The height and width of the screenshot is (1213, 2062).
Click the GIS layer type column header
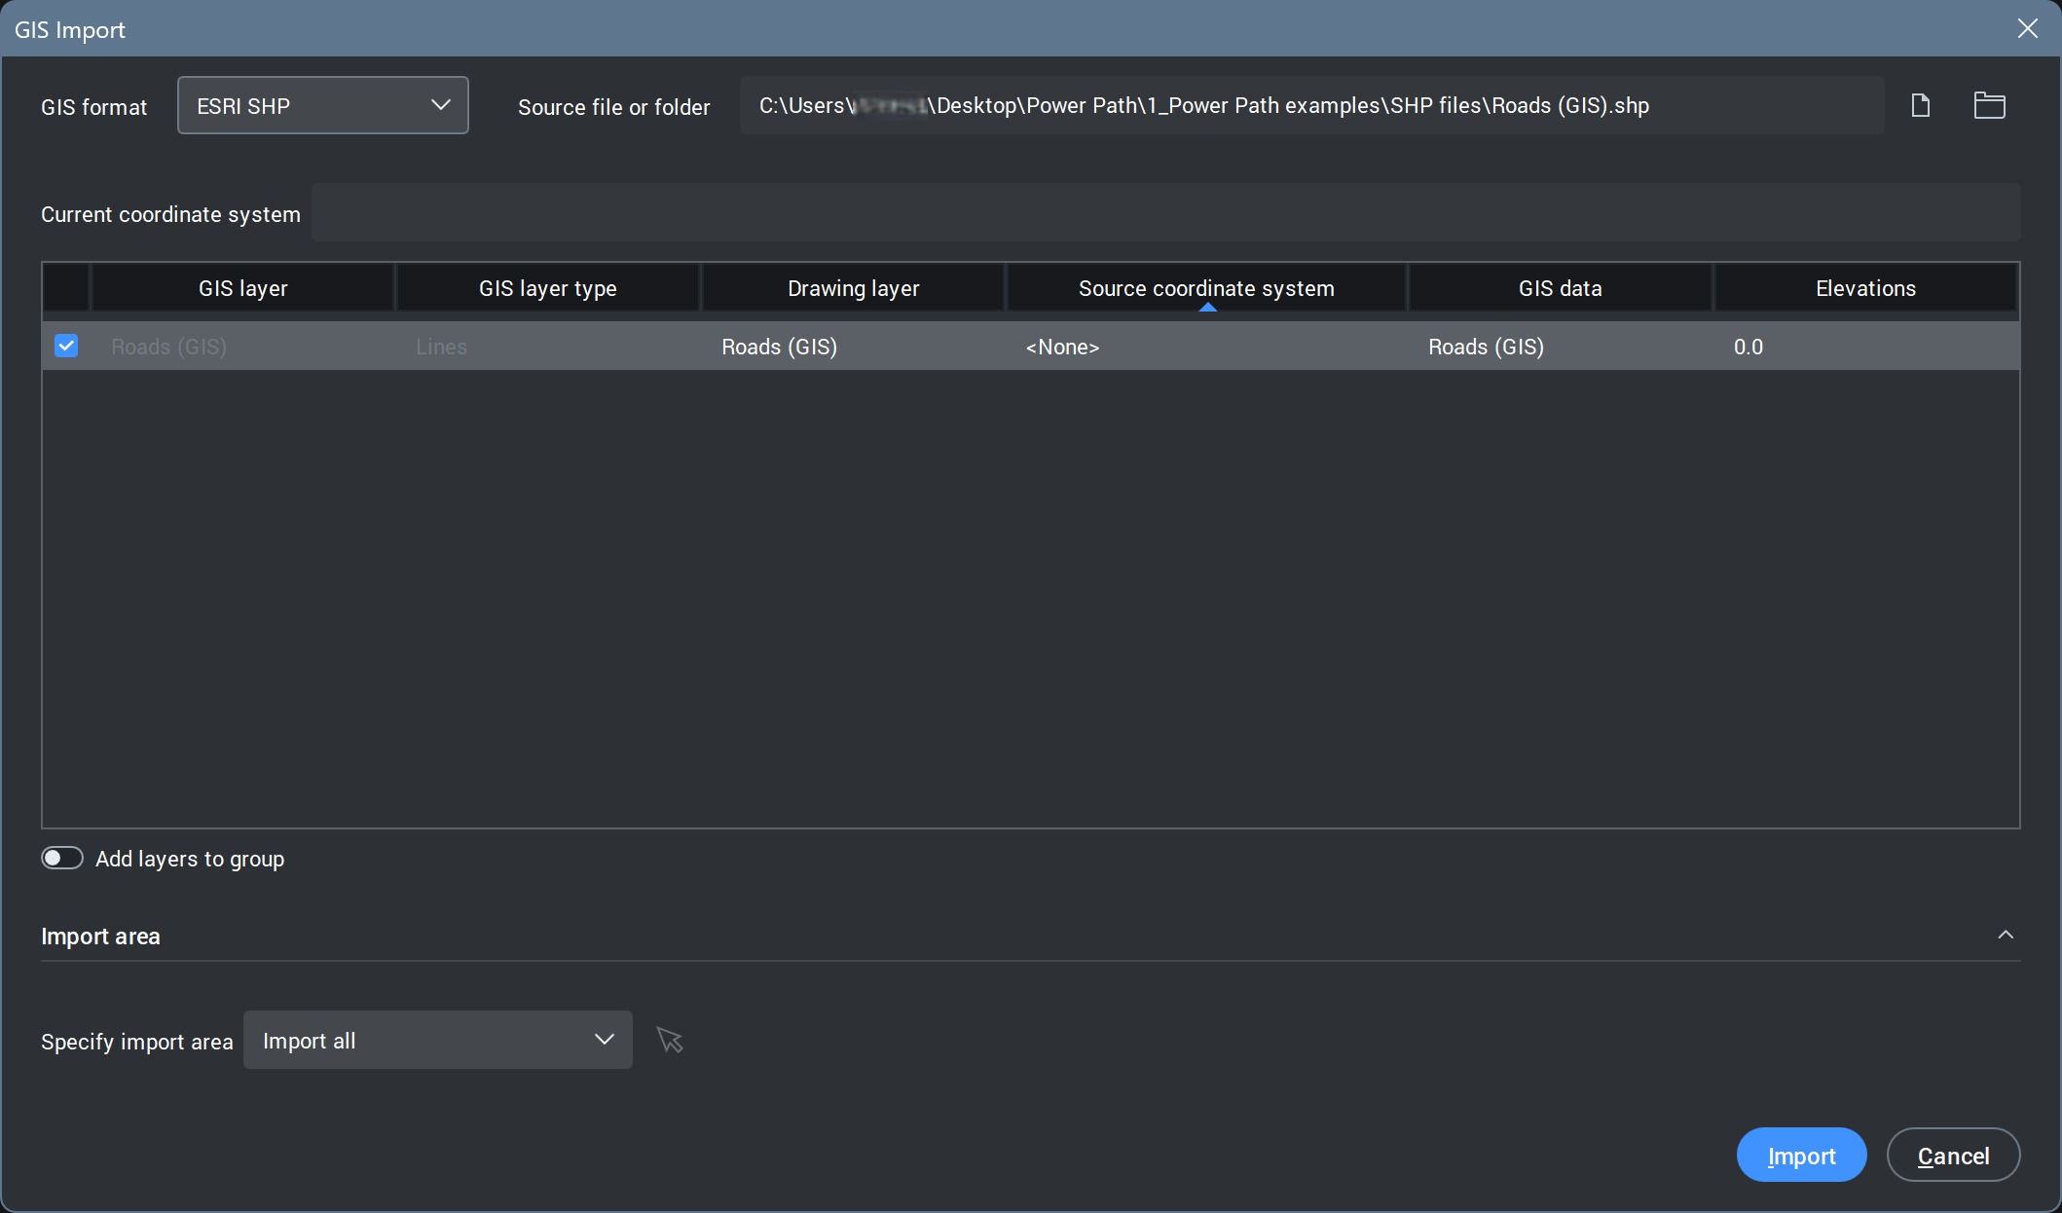tap(547, 288)
